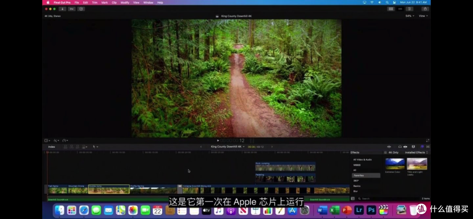Select the Title and Light Leaks effect thumbnail

coord(417,164)
